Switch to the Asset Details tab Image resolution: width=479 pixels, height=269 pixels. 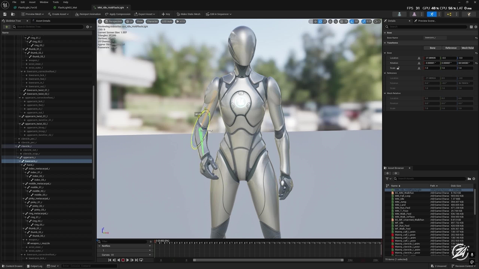43,21
